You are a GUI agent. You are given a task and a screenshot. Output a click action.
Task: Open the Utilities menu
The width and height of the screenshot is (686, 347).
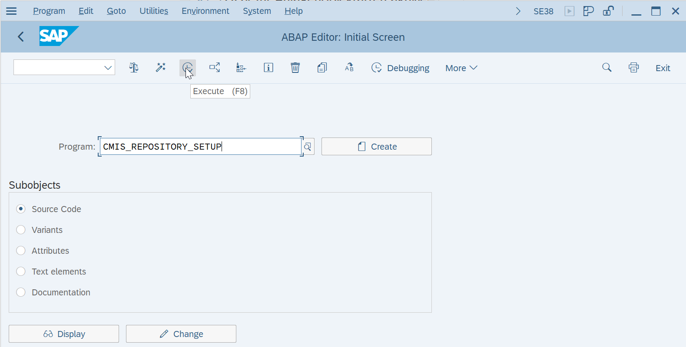click(154, 11)
